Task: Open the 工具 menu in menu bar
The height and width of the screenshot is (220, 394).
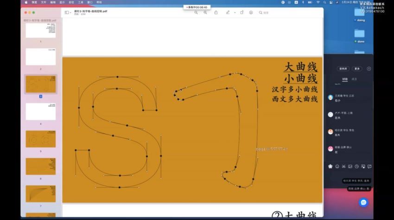Action: 81,2
